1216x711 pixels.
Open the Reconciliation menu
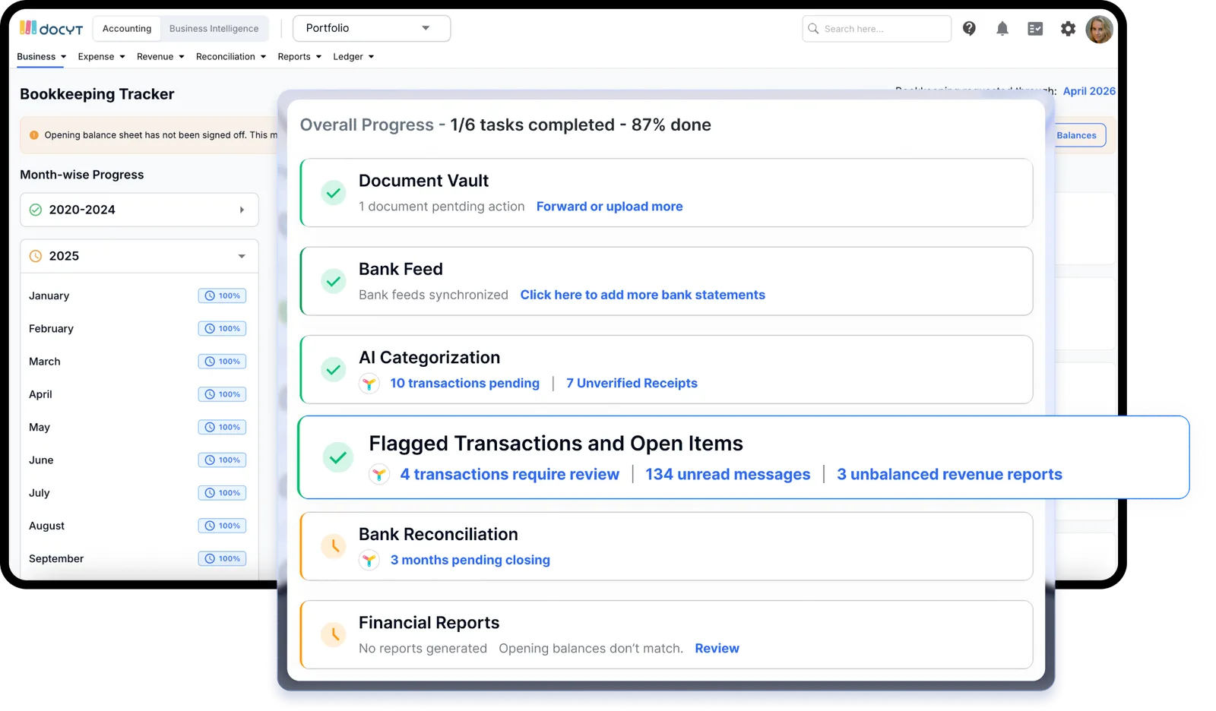coord(231,56)
